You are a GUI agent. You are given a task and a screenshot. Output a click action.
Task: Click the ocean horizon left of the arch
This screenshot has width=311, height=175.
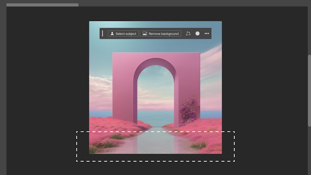(x=101, y=113)
